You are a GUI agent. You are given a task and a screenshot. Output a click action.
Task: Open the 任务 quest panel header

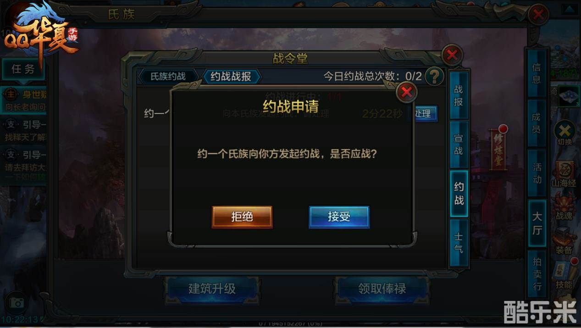pyautogui.click(x=23, y=69)
